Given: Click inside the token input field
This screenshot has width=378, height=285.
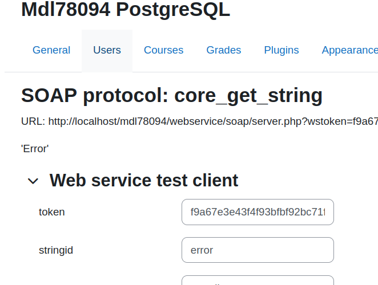Looking at the screenshot, I should tap(258, 212).
